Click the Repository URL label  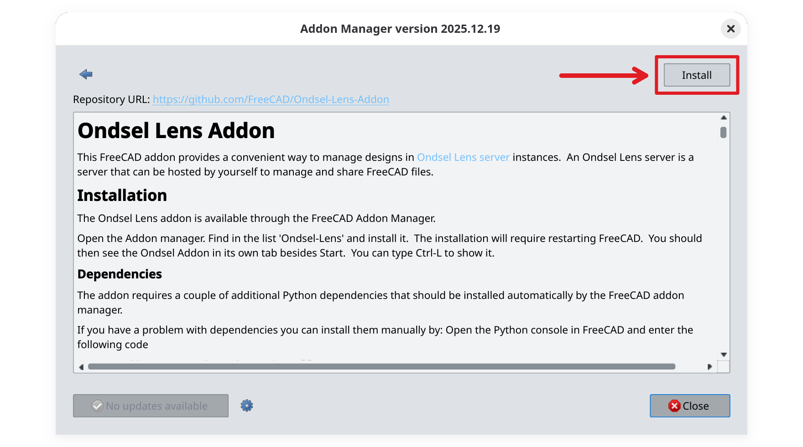click(x=111, y=99)
